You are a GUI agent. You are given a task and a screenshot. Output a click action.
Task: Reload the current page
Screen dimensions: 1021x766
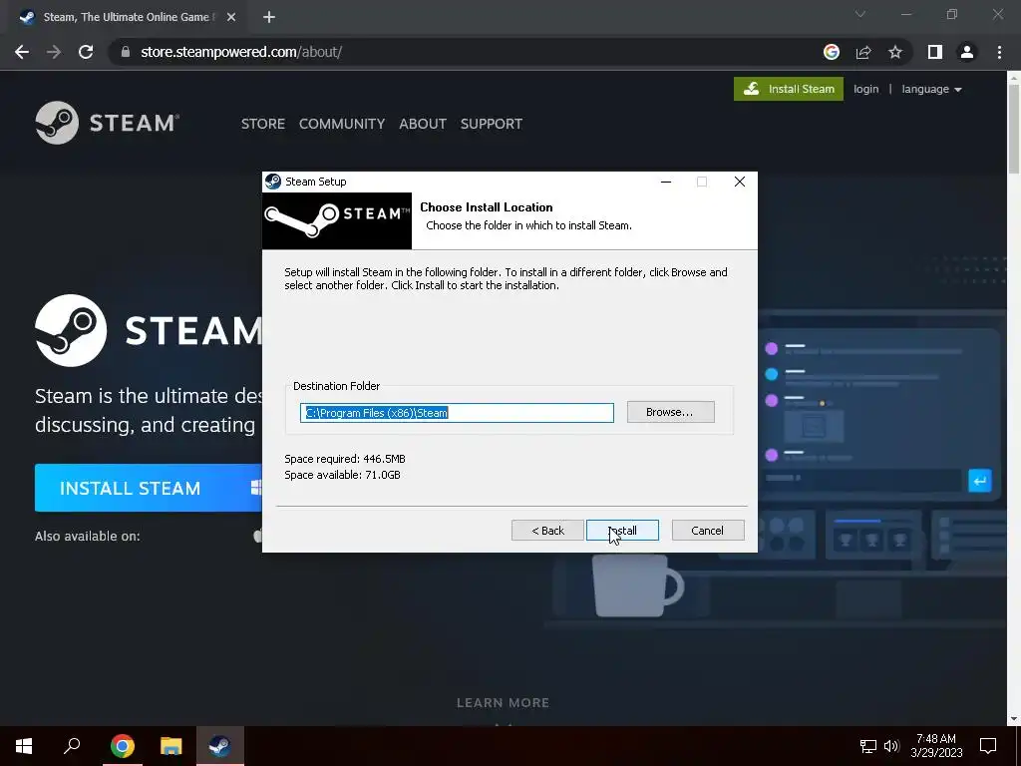[86, 52]
